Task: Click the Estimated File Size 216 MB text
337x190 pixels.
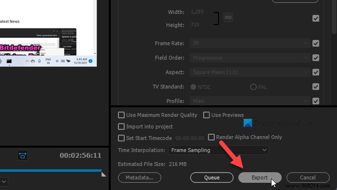Action: point(152,164)
